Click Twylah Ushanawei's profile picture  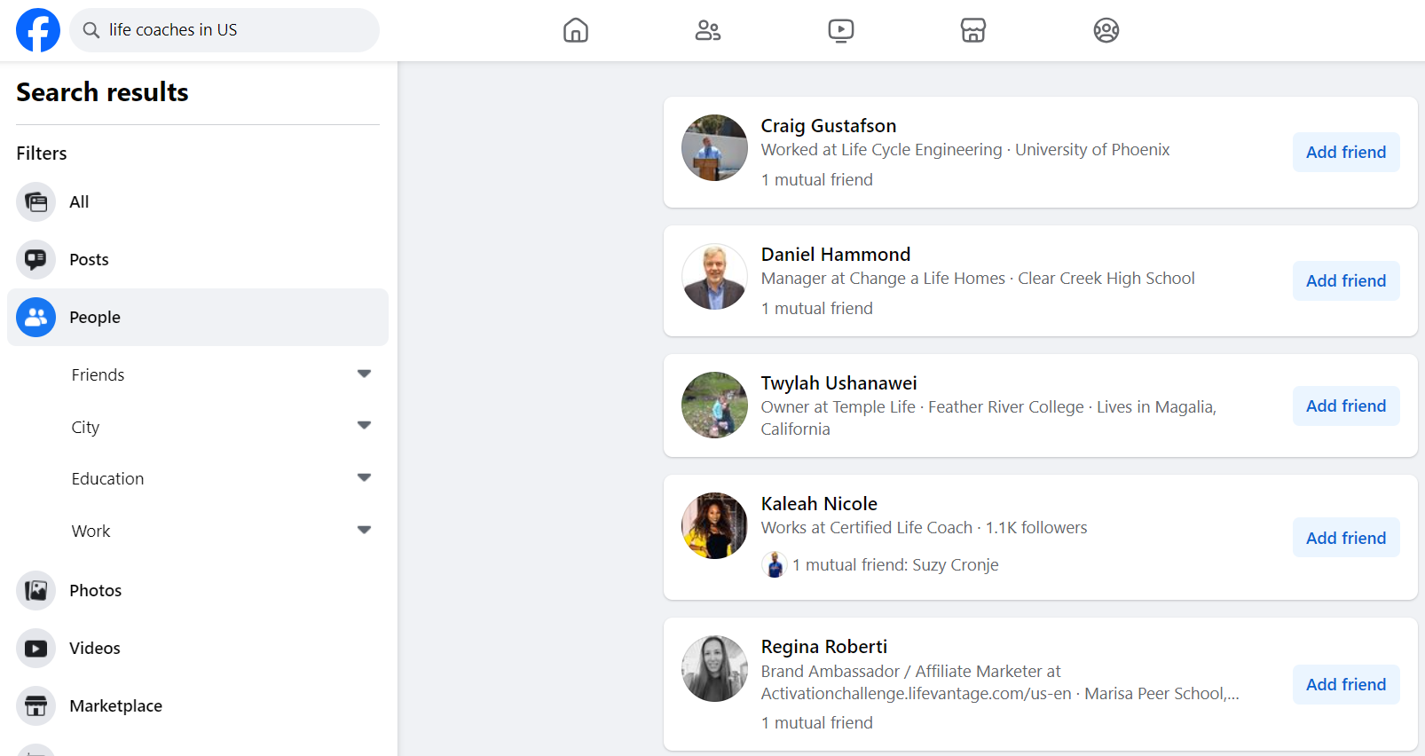tap(714, 406)
